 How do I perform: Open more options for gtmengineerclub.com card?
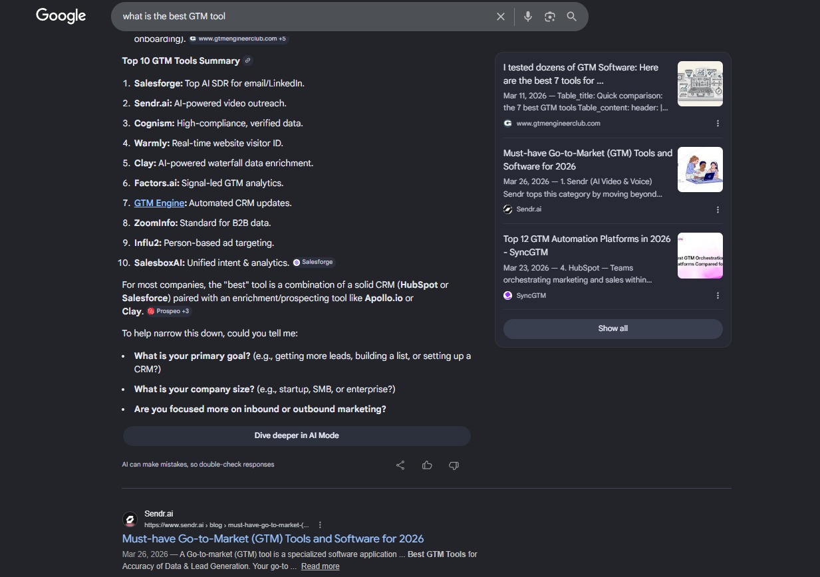coord(718,123)
